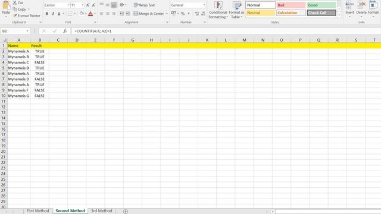
Task: Apply the Normal cell style
Action: 261,5
